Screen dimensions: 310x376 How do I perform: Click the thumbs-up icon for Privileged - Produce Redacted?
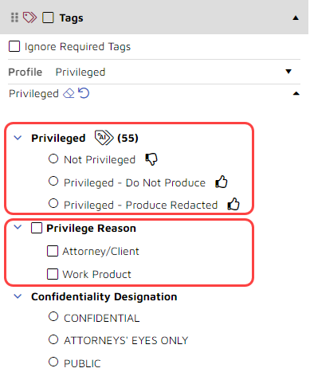tap(233, 204)
